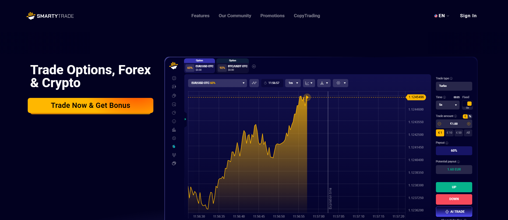Screen dimensions: 508x220
Task: Select the €1 quick amount
Action: 440,133
